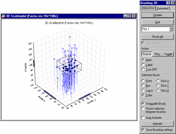Choose the Toggle action mode
The image size is (176, 134).
168,54
